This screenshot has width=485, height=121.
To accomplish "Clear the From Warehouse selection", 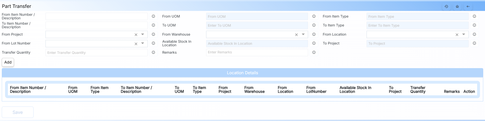I will pos(296,35).
